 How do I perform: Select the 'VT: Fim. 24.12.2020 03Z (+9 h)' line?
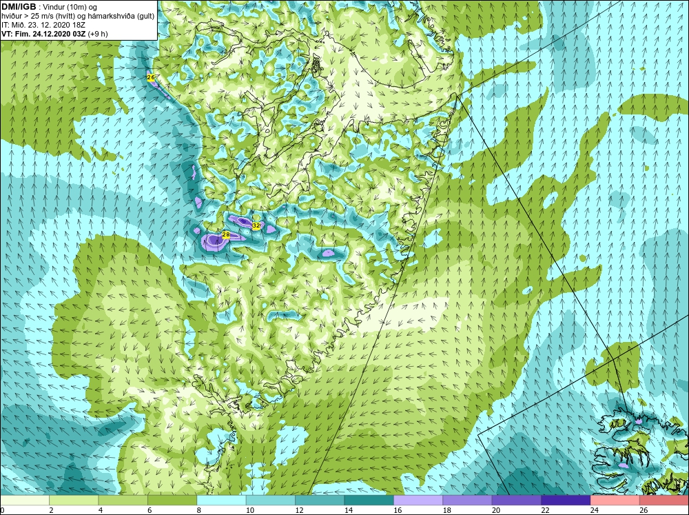54,34
